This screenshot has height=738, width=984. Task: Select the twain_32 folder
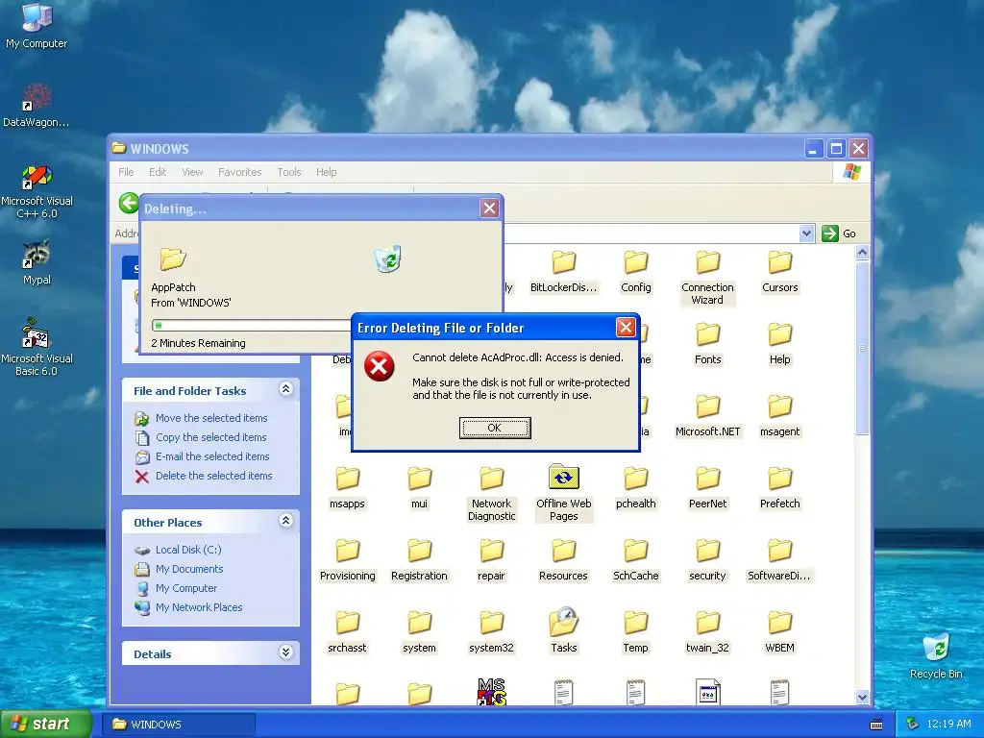707,632
